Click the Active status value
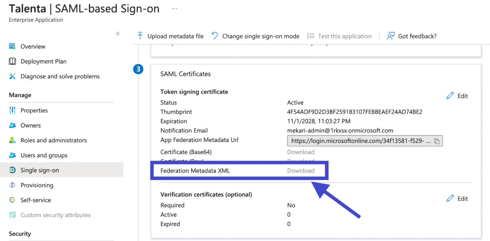 [295, 102]
